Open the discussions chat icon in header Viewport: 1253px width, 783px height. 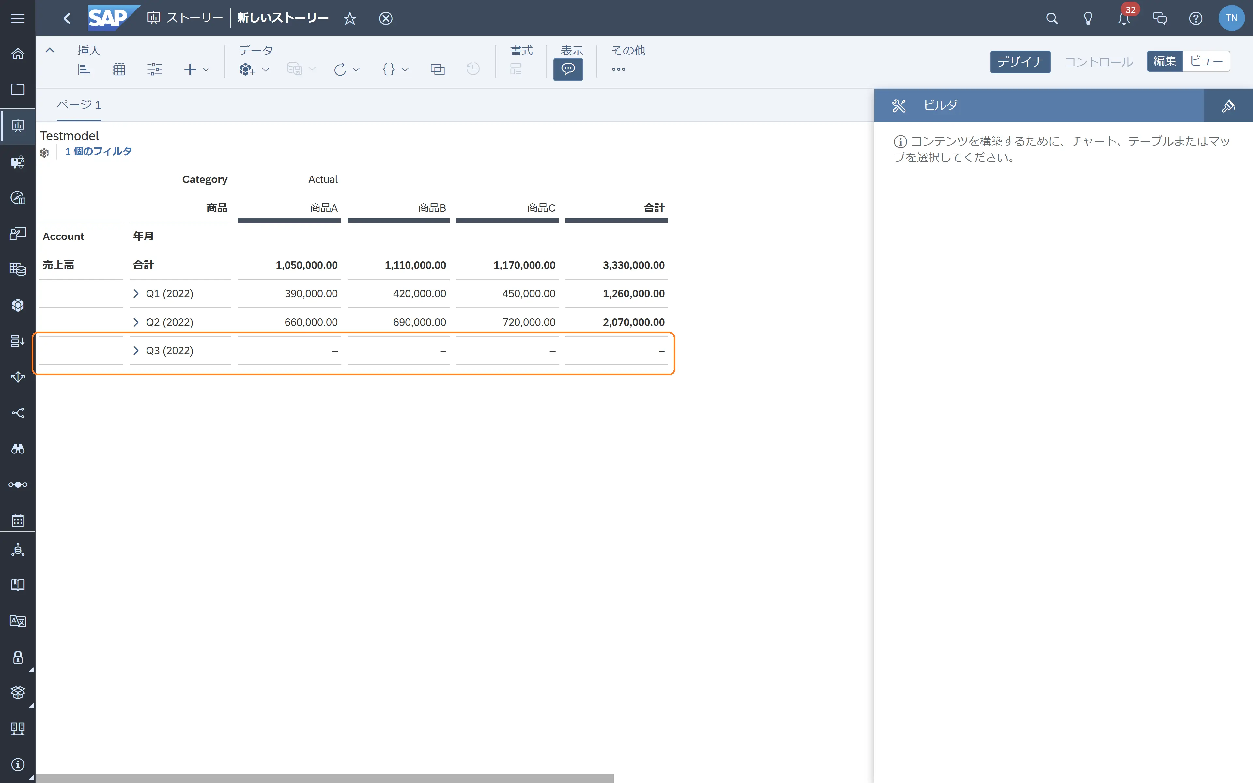coord(1160,19)
